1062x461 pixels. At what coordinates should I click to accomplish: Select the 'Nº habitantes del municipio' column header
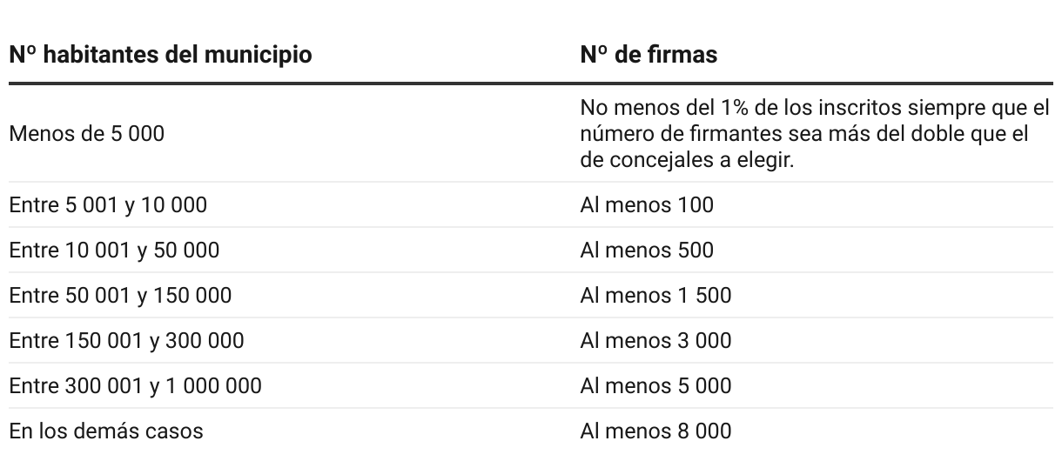(x=160, y=54)
